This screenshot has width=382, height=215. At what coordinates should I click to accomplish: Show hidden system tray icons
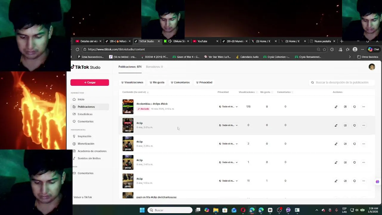pyautogui.click(x=317, y=210)
